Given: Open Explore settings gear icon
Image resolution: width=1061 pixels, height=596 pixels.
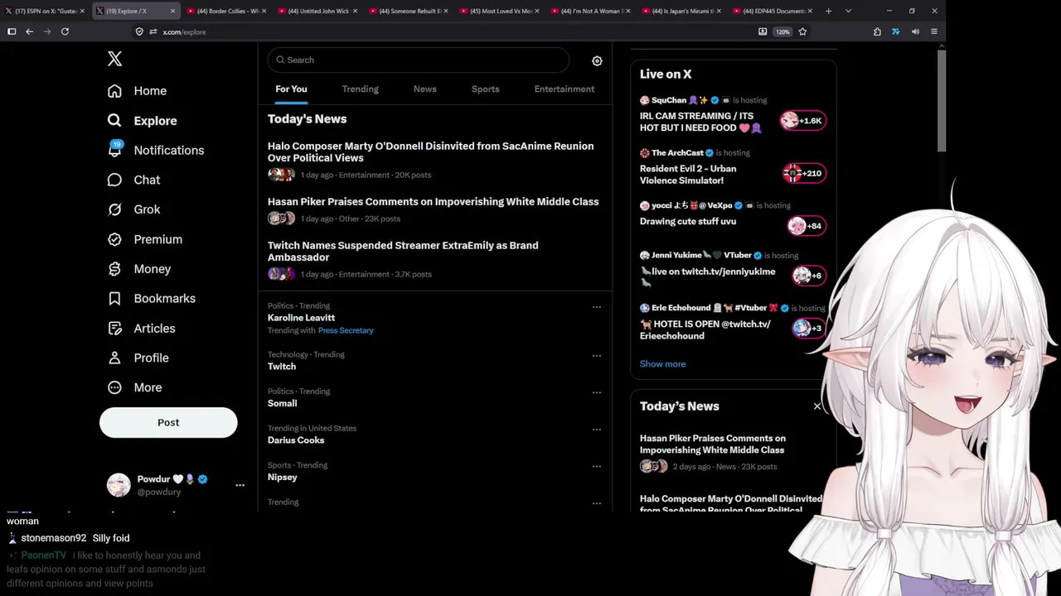Looking at the screenshot, I should point(597,60).
